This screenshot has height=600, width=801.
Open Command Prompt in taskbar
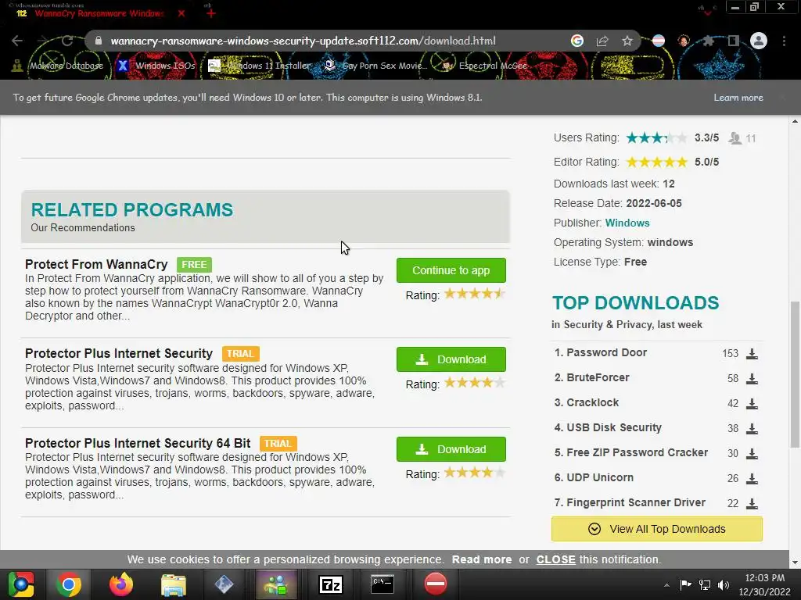click(x=383, y=584)
